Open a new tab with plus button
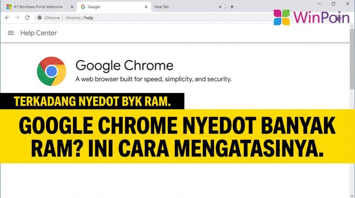Viewport: 355px width, 198px height. 232,7
